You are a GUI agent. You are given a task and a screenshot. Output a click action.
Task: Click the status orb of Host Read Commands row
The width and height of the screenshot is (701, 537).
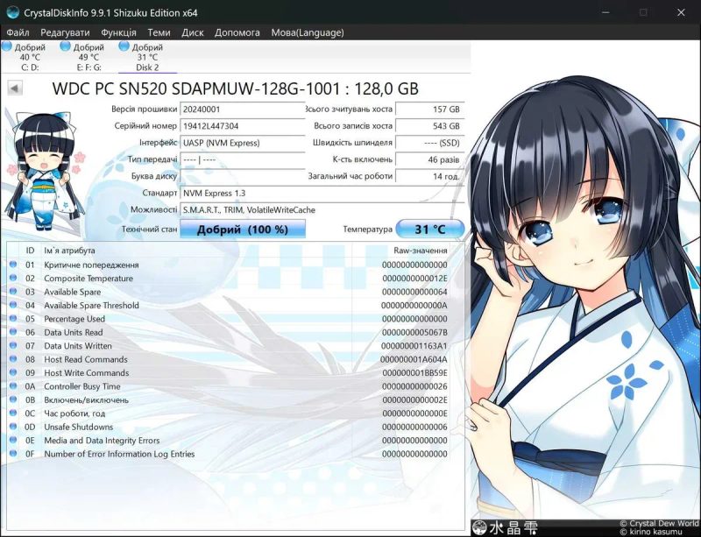coord(13,358)
